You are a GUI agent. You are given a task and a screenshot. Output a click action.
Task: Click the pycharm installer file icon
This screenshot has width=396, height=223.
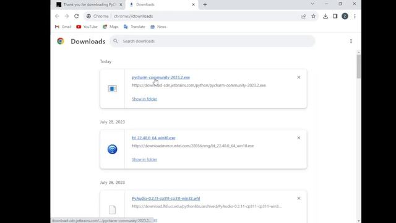pos(113,89)
